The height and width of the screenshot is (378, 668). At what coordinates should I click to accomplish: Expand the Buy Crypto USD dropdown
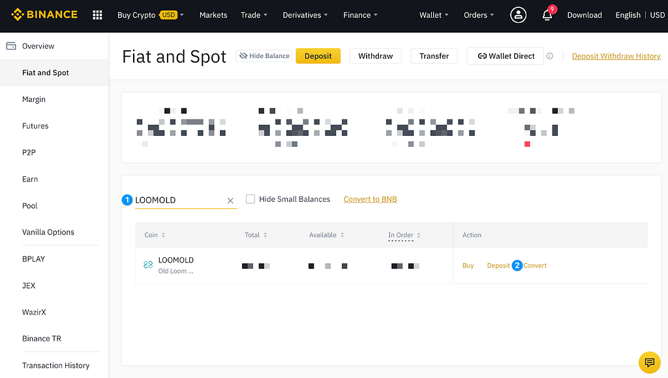click(x=150, y=15)
